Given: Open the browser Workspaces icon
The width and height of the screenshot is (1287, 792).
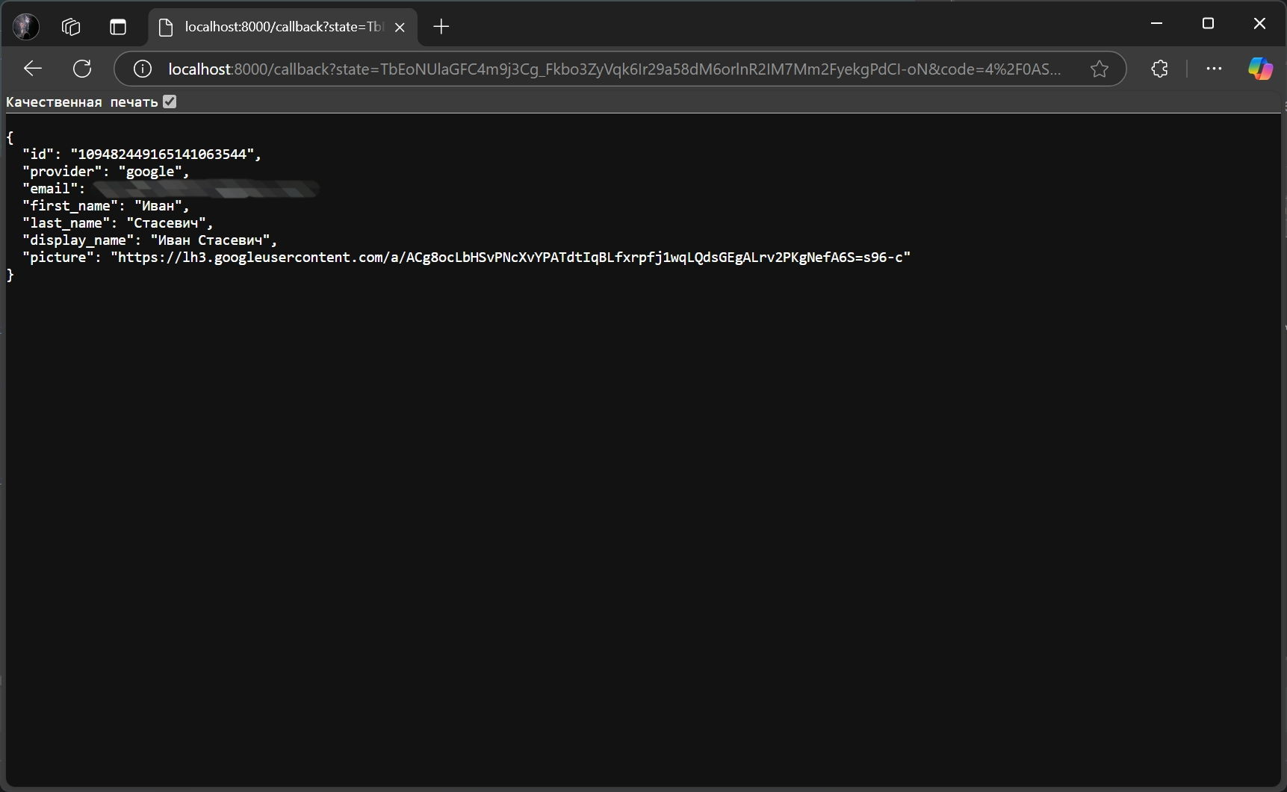Looking at the screenshot, I should (70, 27).
